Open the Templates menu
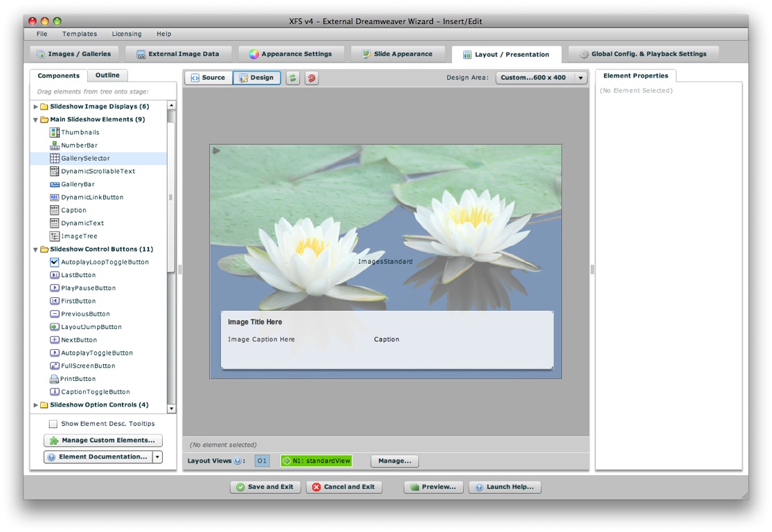The width and height of the screenshot is (772, 532). pyautogui.click(x=80, y=34)
